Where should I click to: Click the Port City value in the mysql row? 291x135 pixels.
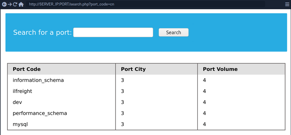122,124
